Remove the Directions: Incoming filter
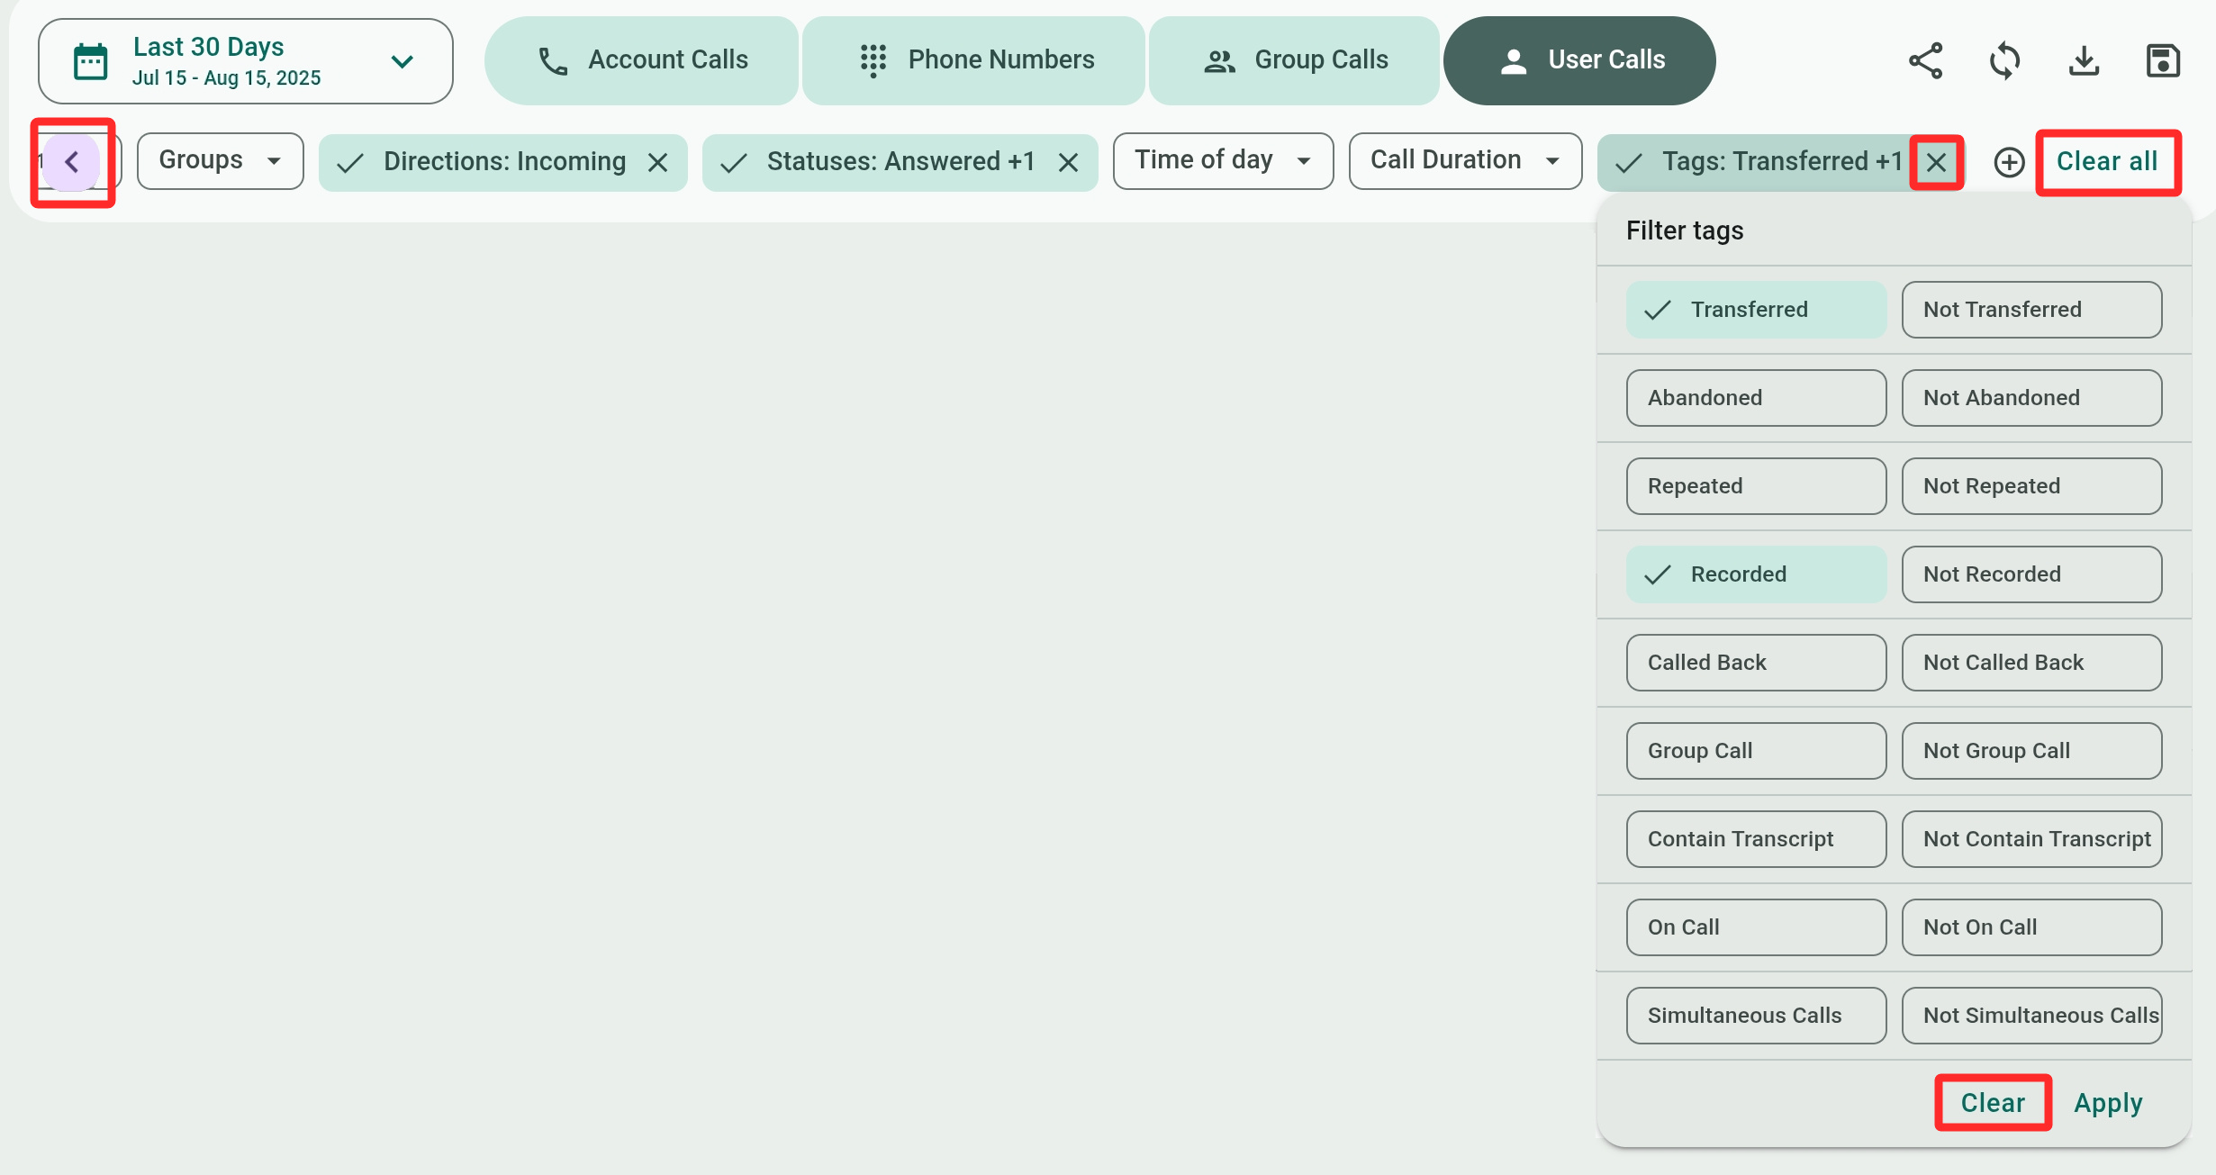Viewport: 2216px width, 1175px height. [x=658, y=162]
